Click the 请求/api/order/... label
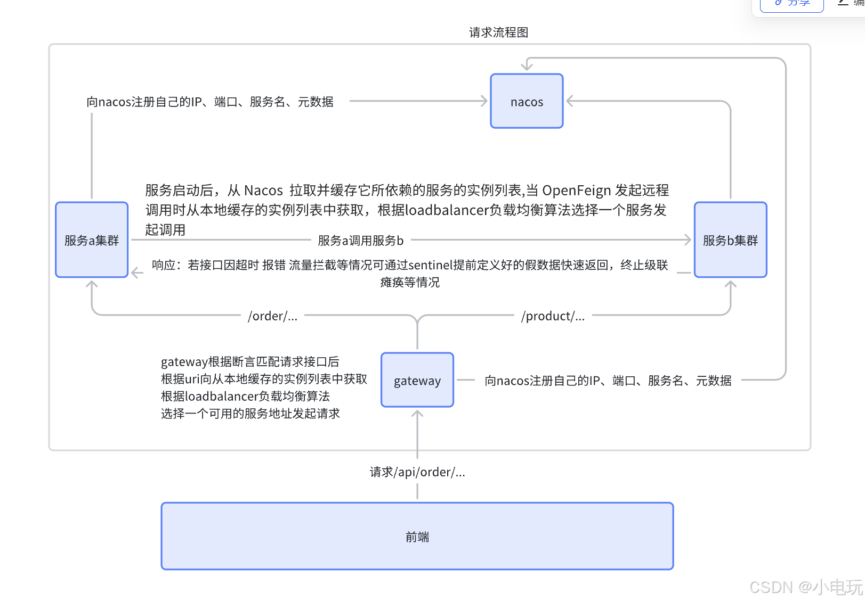Screen dimensions: 865x602 coord(418,472)
